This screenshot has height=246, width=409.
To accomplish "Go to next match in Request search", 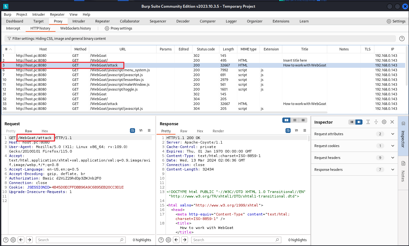I will click(x=29, y=240).
